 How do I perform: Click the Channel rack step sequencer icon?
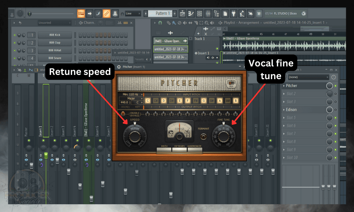click(126, 23)
